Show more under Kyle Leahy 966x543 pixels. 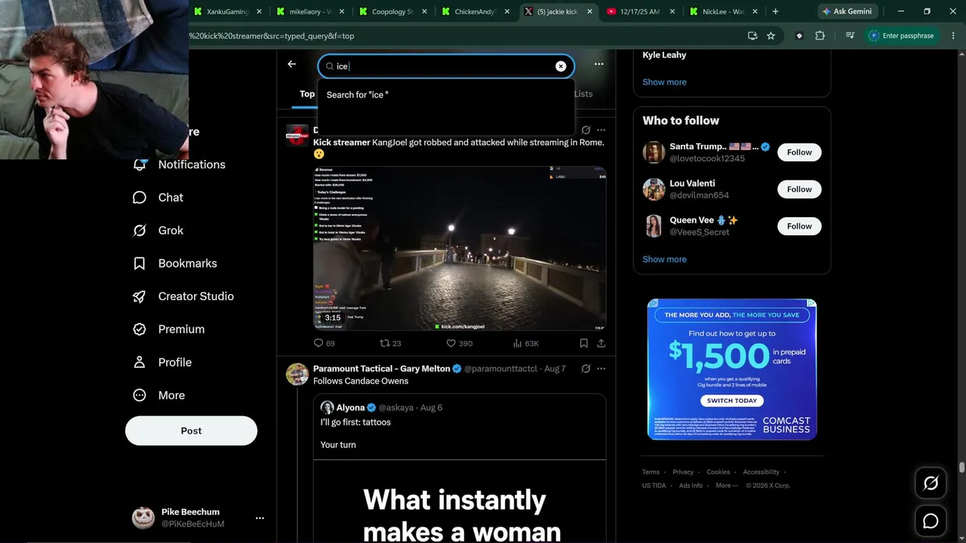coord(664,82)
